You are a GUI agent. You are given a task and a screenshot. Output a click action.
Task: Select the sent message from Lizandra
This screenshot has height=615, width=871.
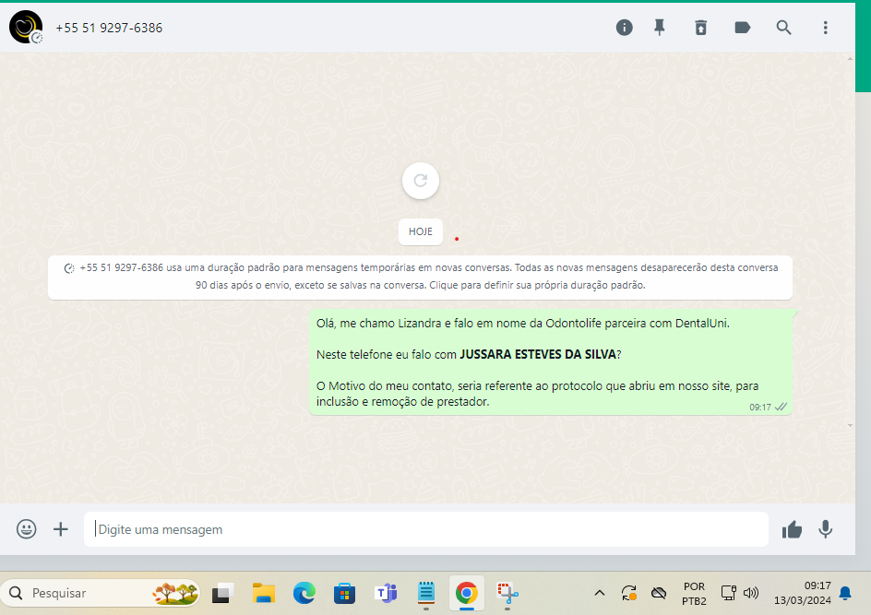[551, 361]
